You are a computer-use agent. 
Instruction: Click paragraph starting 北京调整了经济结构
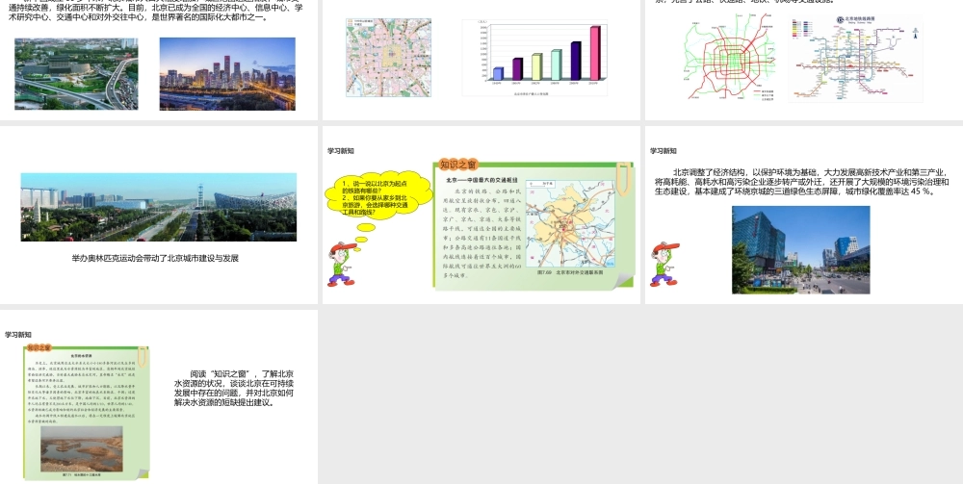(802, 182)
